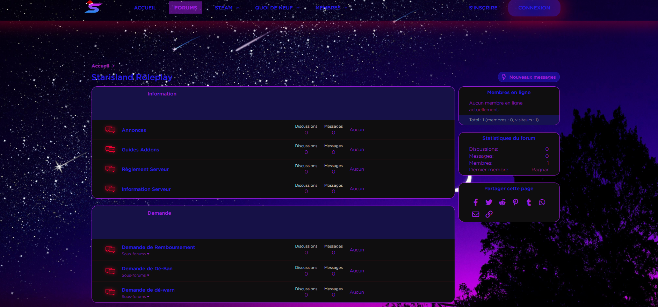Share page on Reddit

pyautogui.click(x=502, y=202)
